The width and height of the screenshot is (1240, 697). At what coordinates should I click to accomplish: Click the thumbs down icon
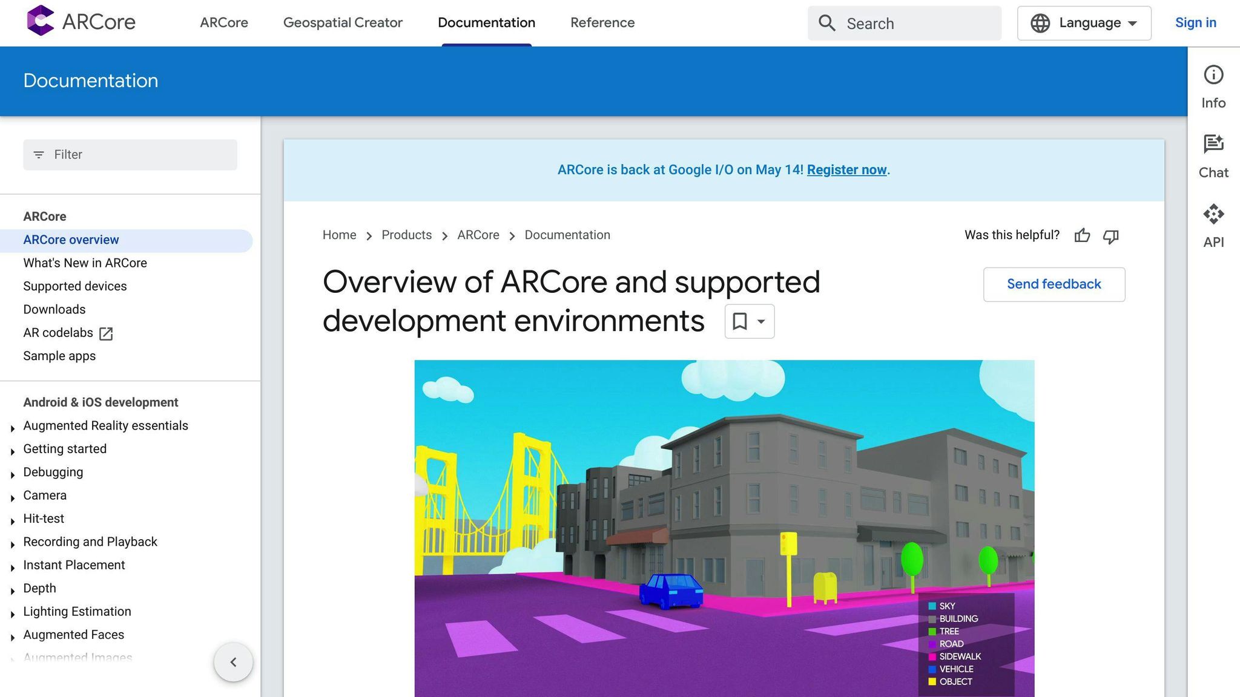point(1110,236)
